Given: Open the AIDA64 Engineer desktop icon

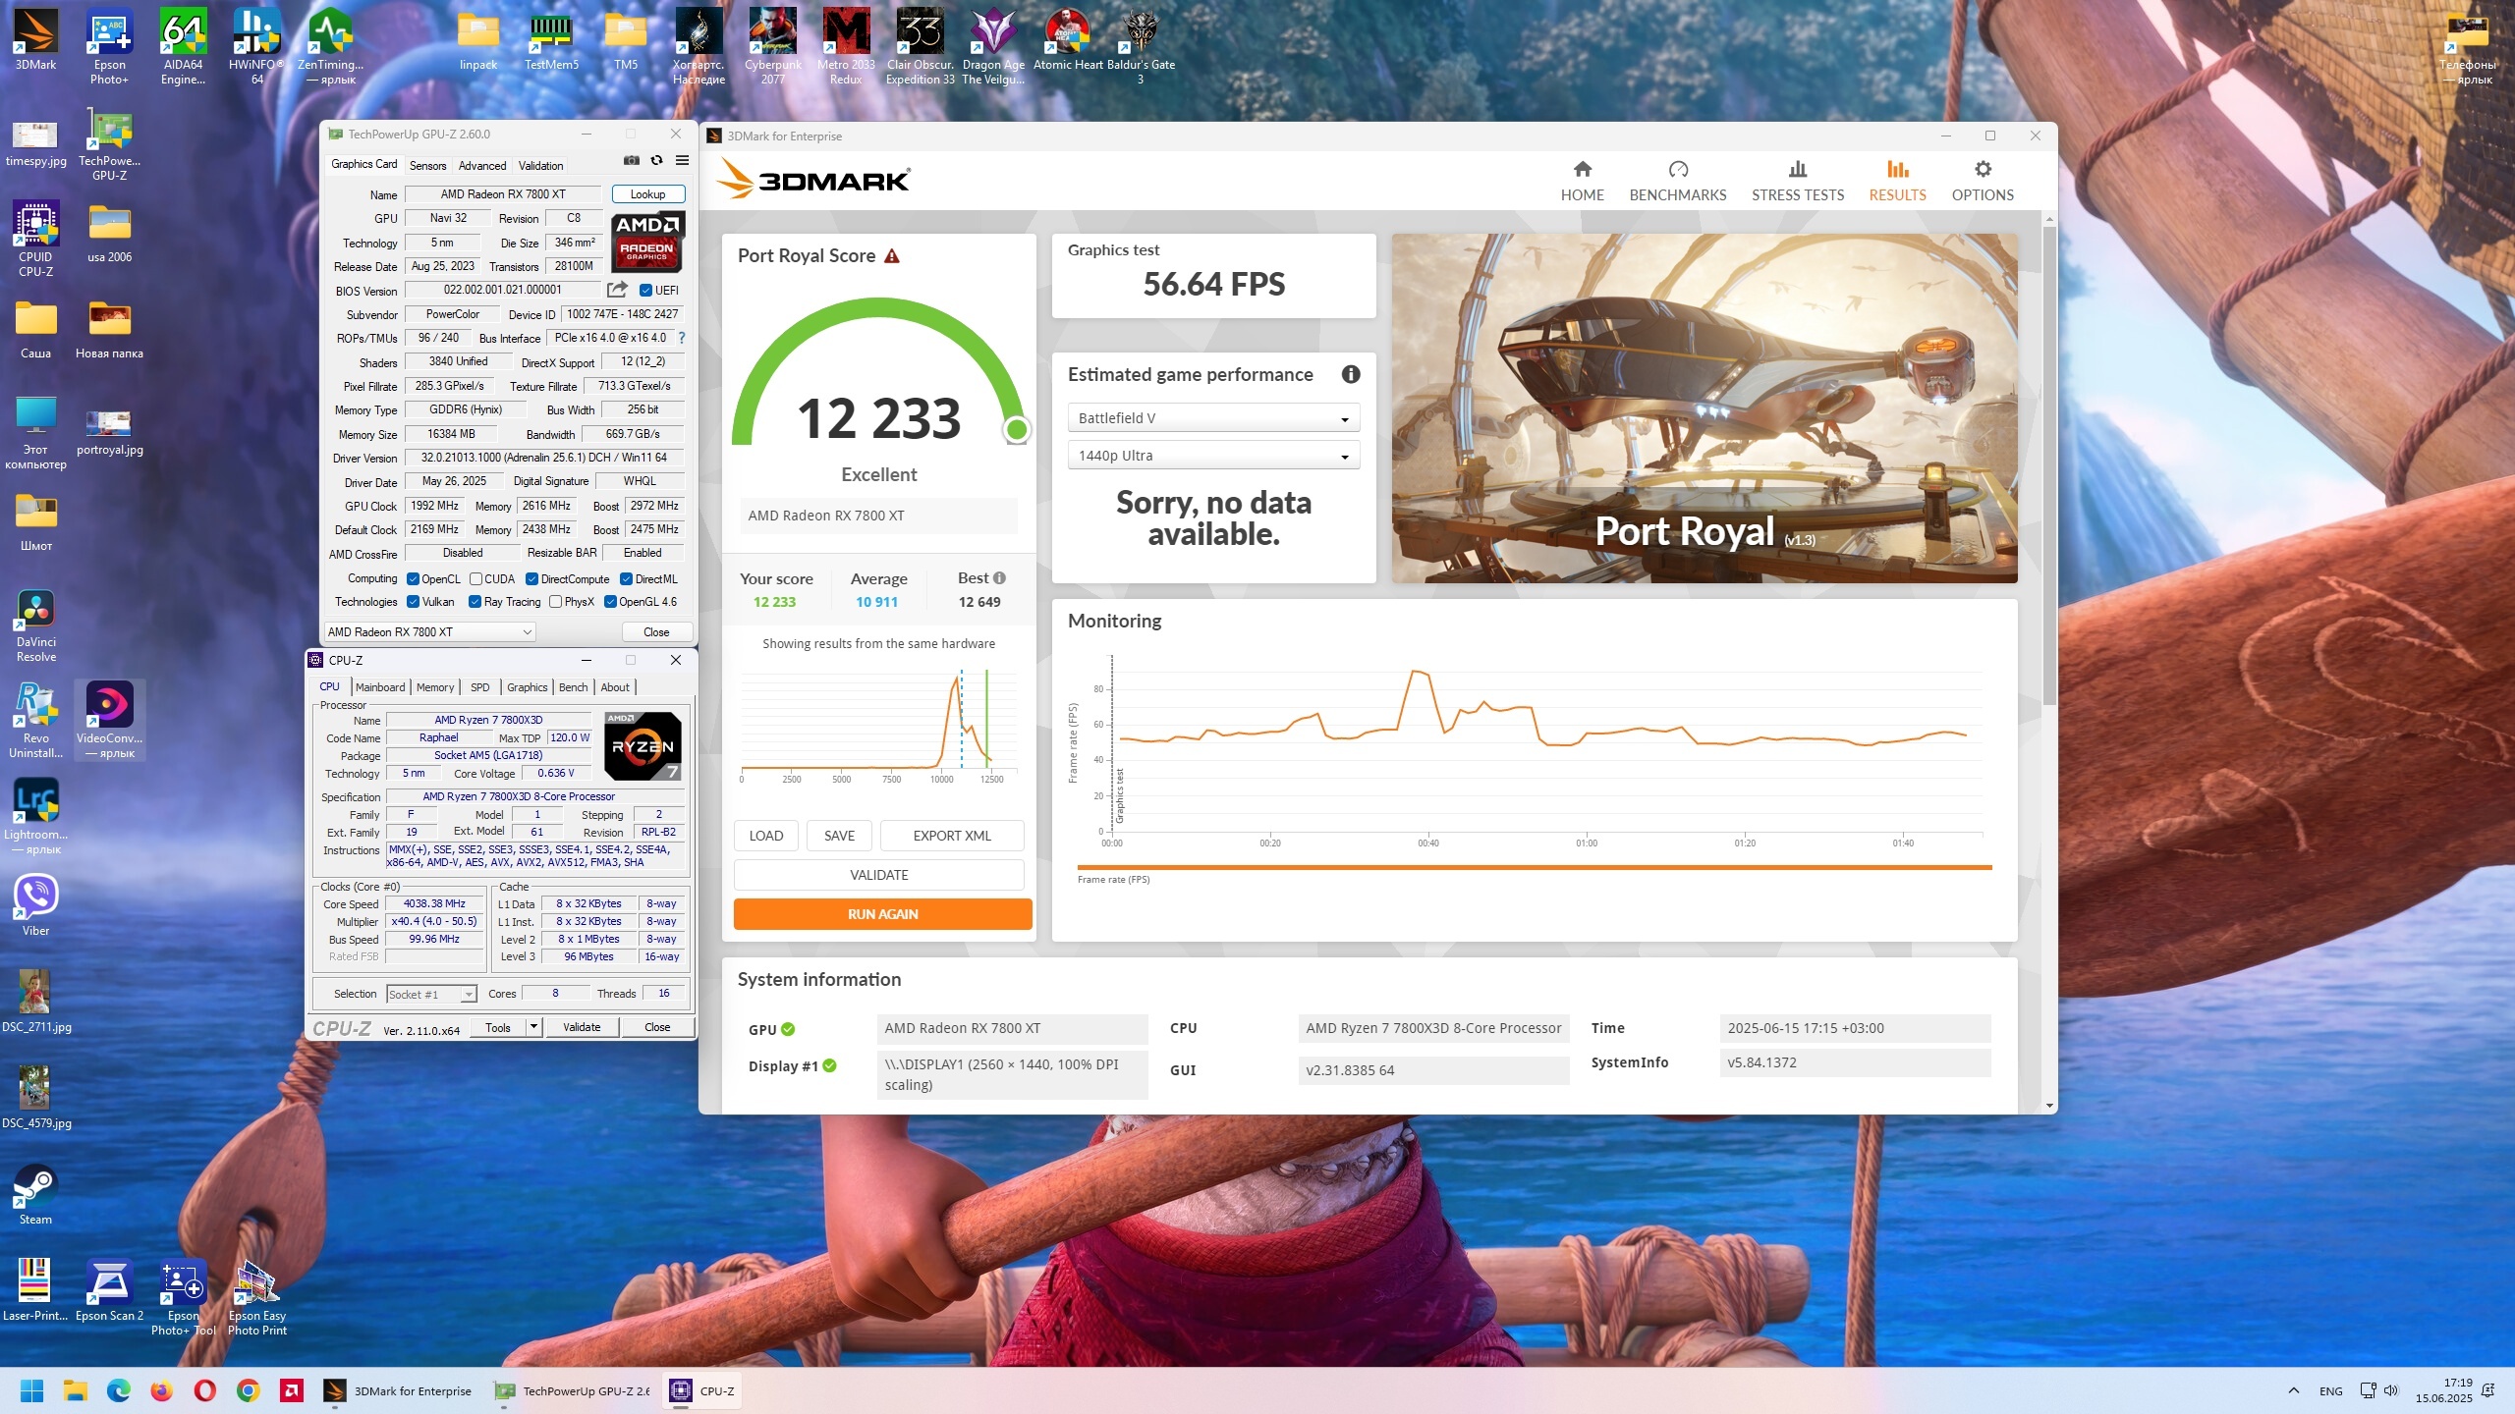Looking at the screenshot, I should coord(183,46).
